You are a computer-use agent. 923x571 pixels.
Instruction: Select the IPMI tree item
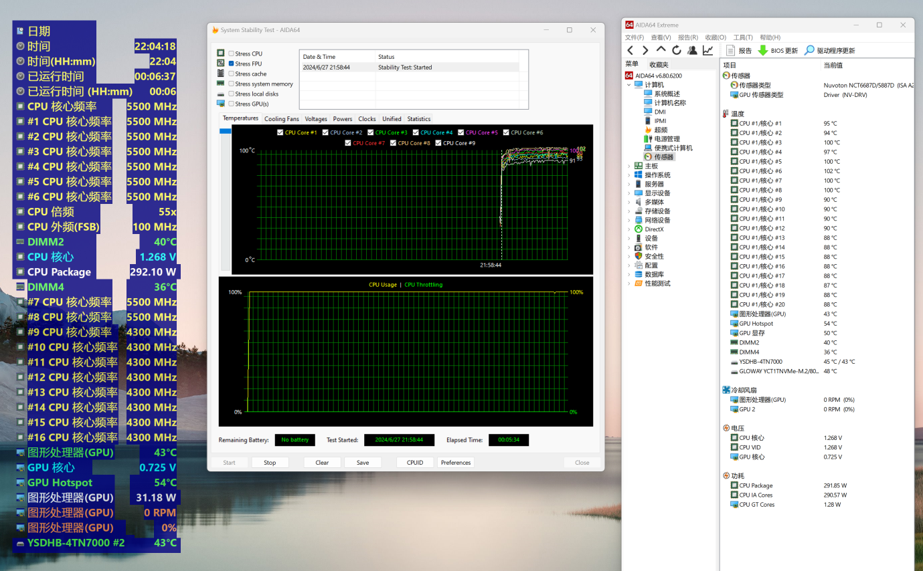coord(655,121)
